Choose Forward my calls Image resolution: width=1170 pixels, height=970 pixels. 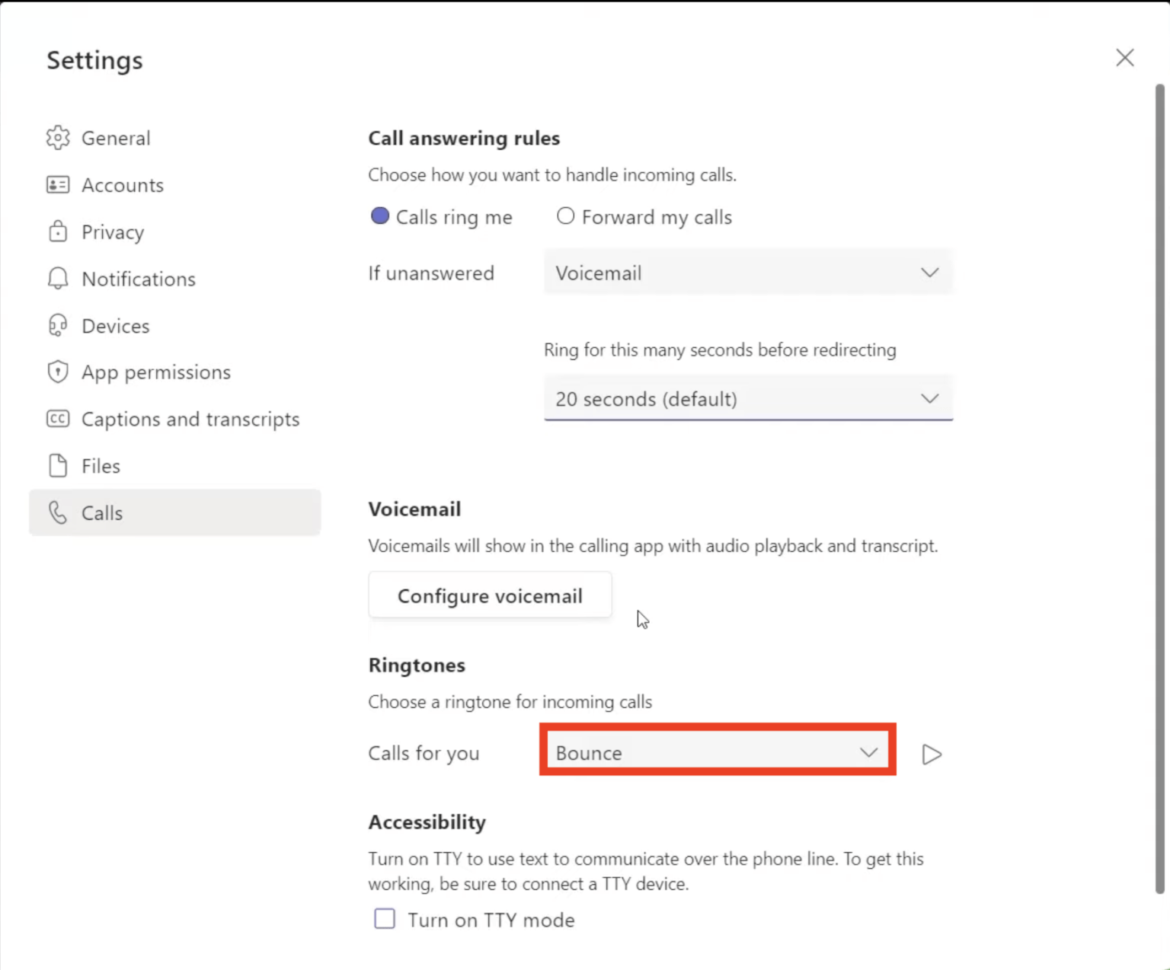point(565,216)
